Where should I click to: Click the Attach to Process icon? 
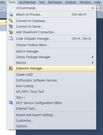click(x=11, y=14)
